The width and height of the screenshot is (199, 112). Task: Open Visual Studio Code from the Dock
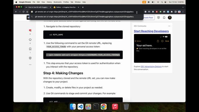pyautogui.click(x=81, y=106)
